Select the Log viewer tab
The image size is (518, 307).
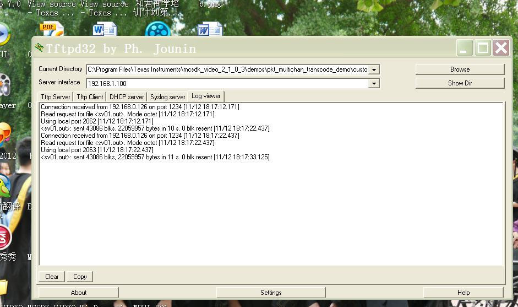(x=206, y=96)
